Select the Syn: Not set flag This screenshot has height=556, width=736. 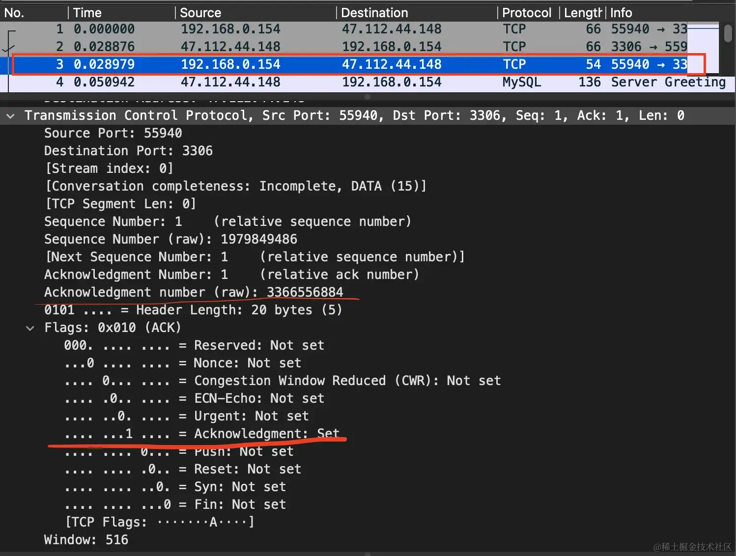(x=175, y=487)
